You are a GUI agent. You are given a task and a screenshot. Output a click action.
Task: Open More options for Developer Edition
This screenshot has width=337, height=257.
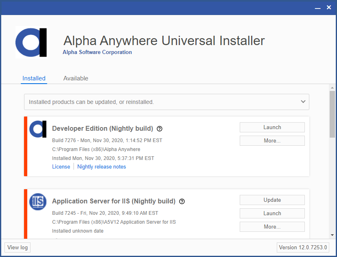click(x=272, y=140)
